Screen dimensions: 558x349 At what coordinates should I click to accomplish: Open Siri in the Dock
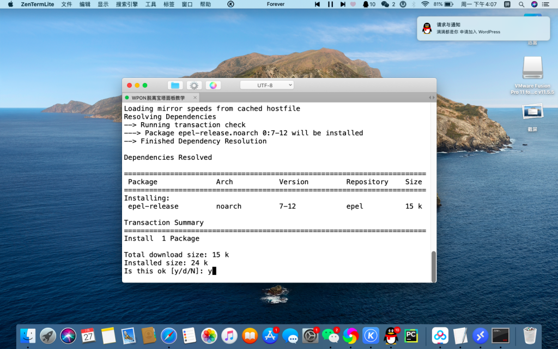[x=68, y=335]
